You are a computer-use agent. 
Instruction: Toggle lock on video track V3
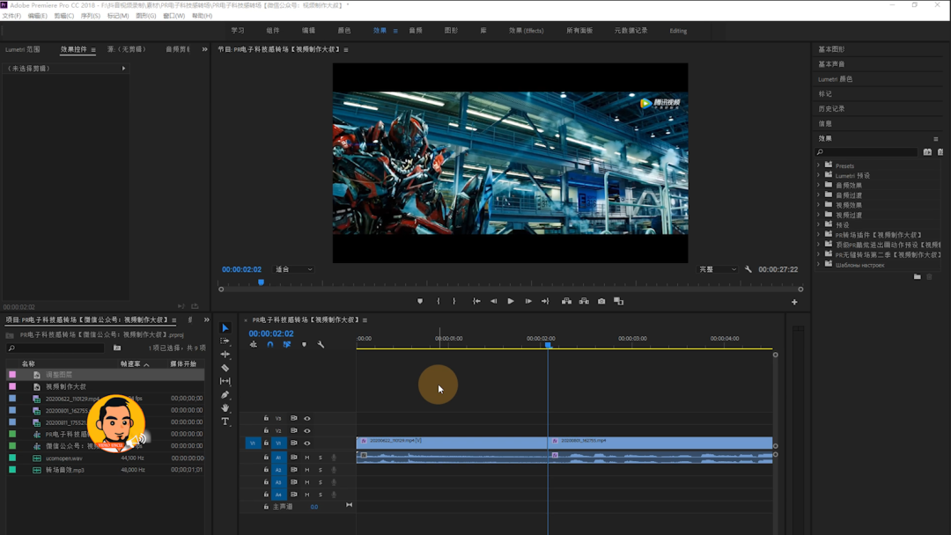(266, 419)
